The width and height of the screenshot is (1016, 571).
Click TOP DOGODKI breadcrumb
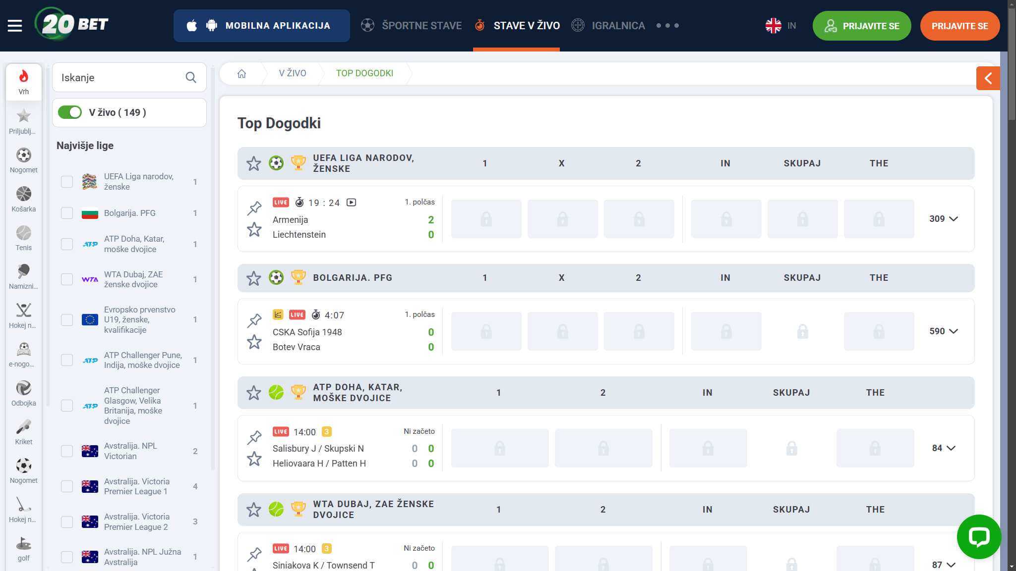pos(364,73)
